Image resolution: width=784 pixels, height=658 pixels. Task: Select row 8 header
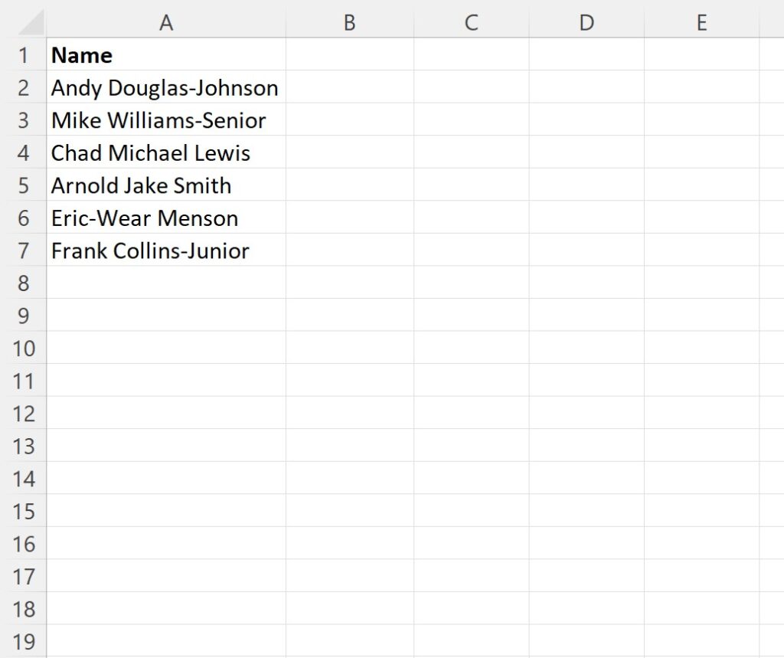[x=23, y=283]
